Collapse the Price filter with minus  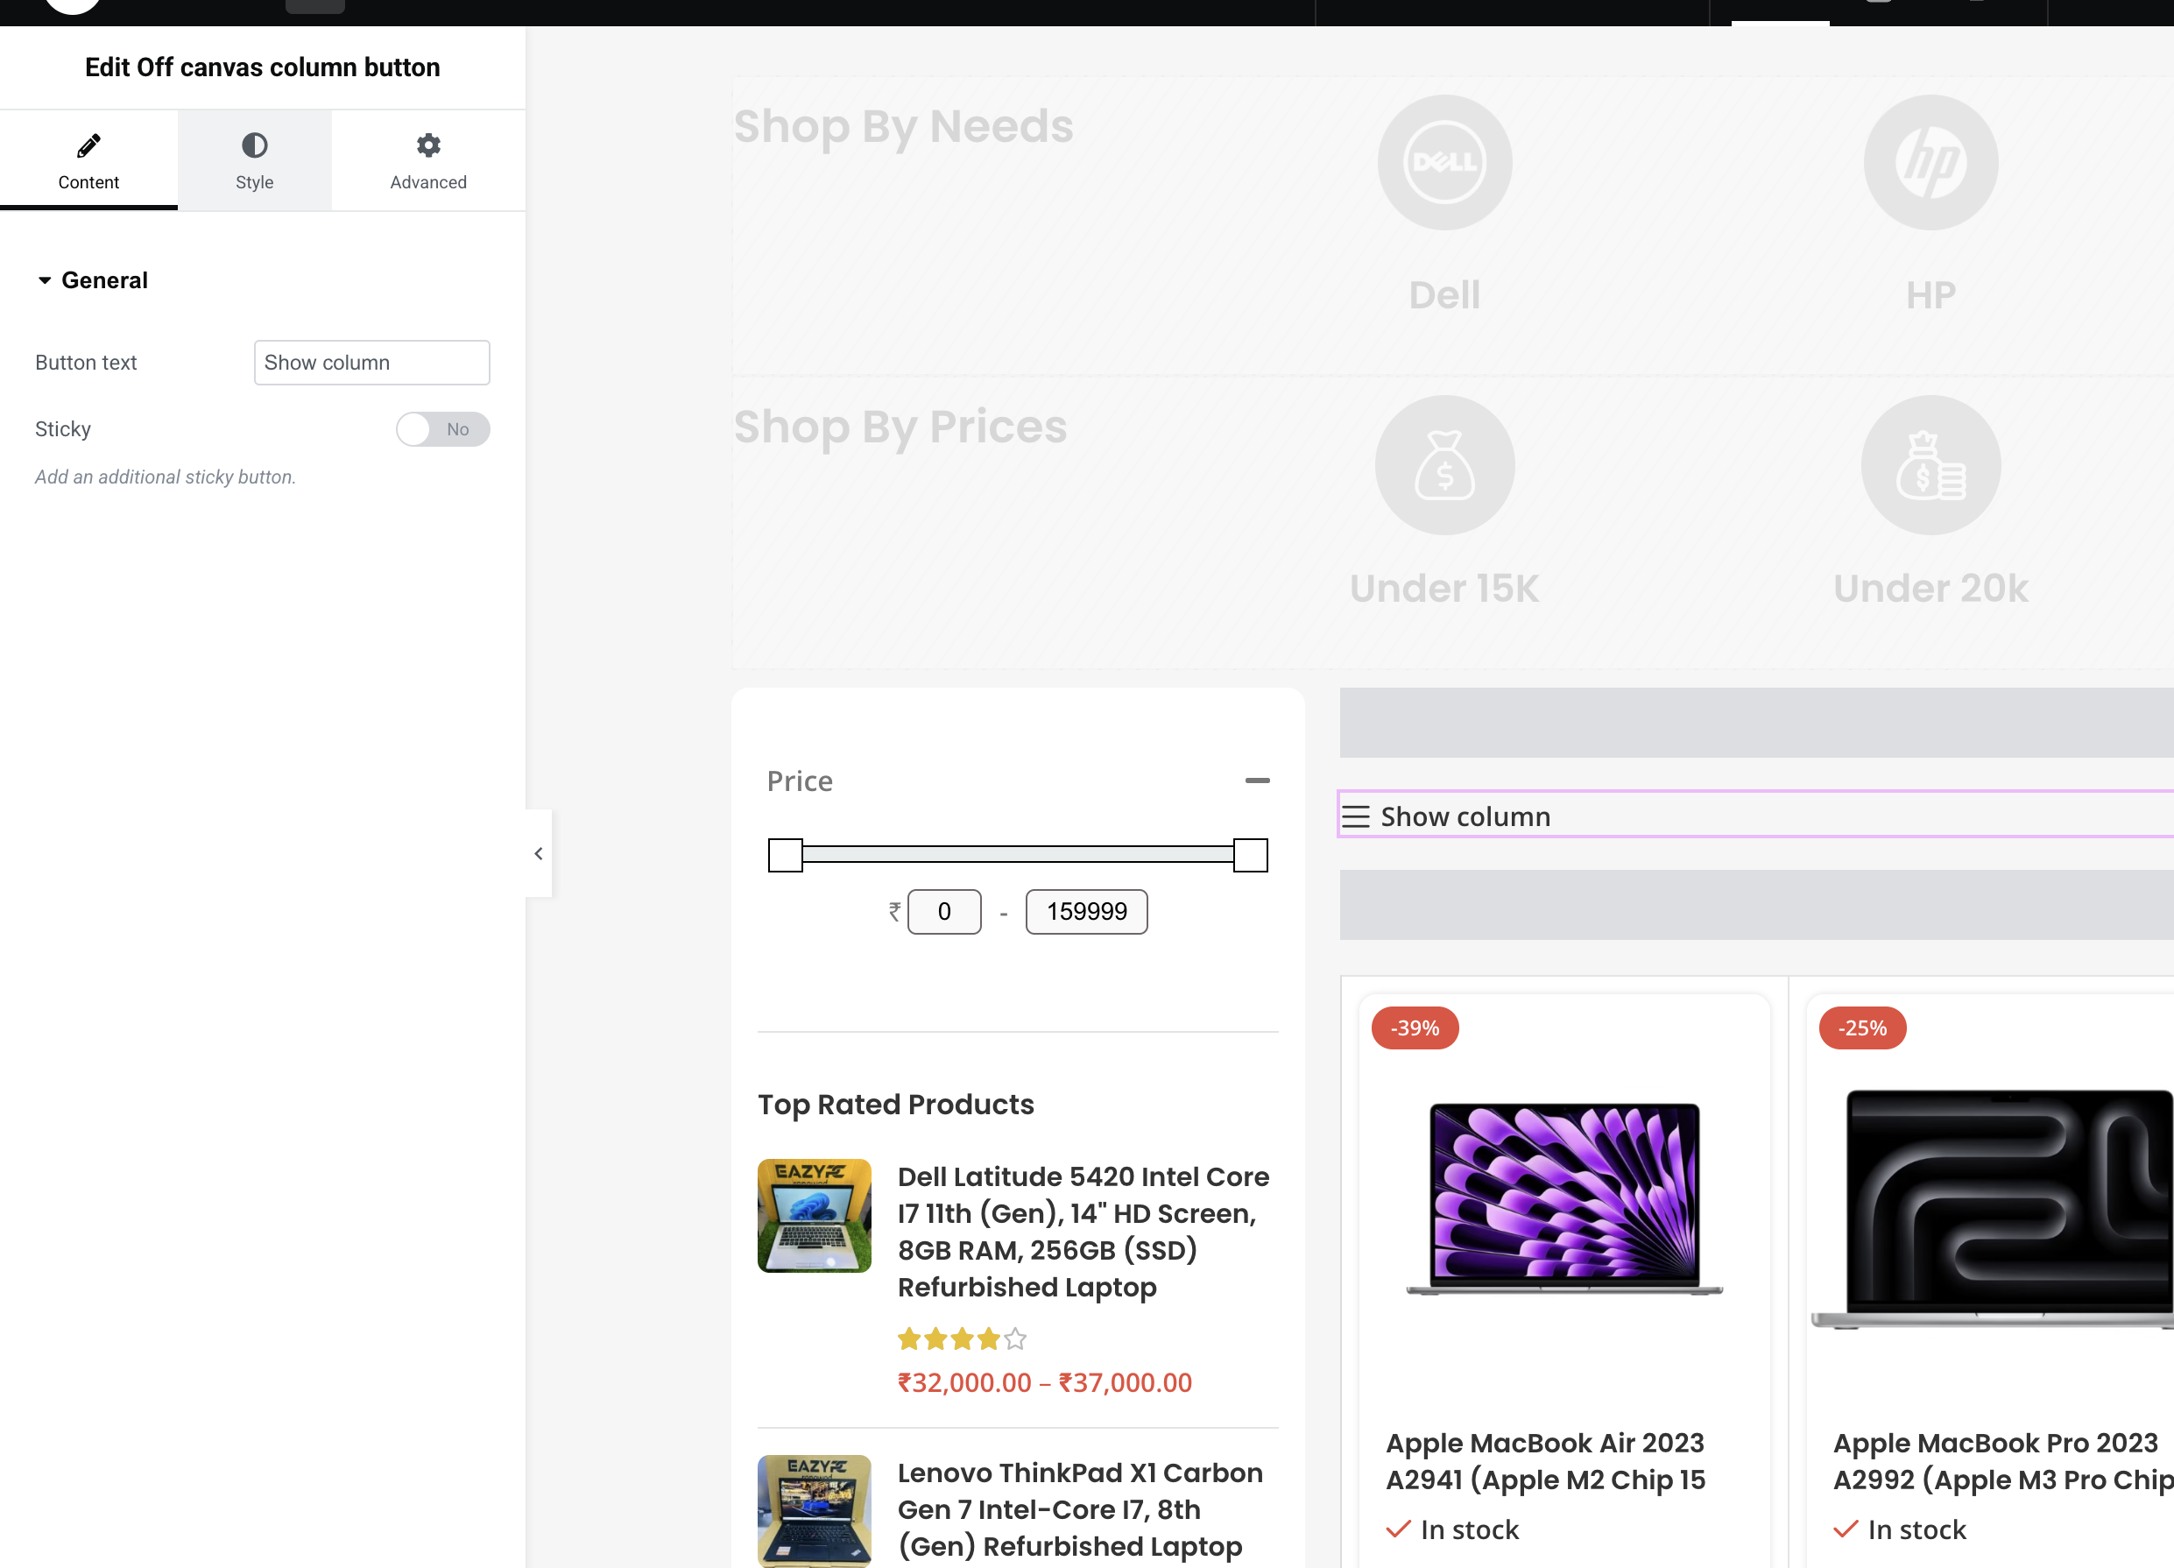(1257, 781)
